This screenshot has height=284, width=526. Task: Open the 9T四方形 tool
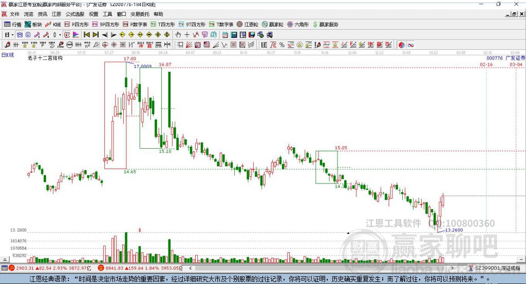point(192,25)
